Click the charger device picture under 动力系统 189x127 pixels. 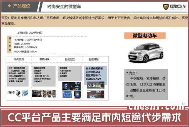[x=18, y=93]
